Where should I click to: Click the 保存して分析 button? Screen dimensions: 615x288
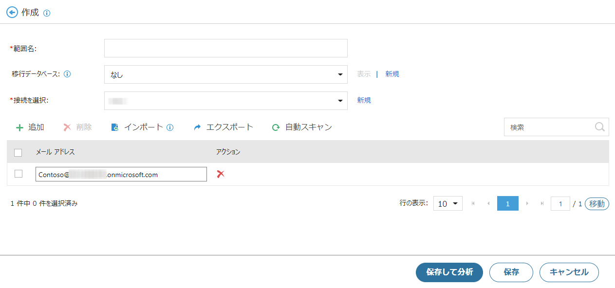[449, 272]
